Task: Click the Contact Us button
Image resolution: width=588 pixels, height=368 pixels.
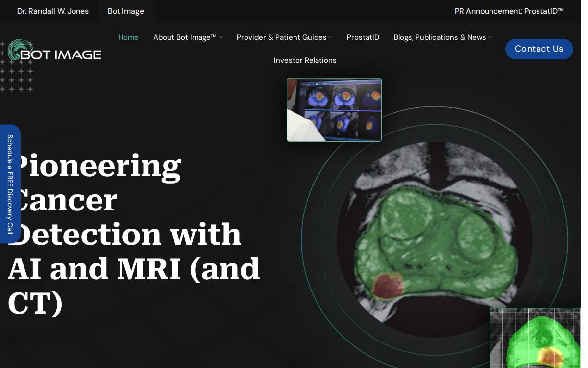Action: 539,49
